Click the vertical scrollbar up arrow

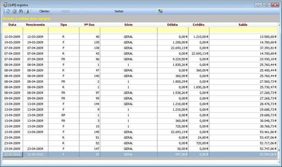(x=279, y=25)
